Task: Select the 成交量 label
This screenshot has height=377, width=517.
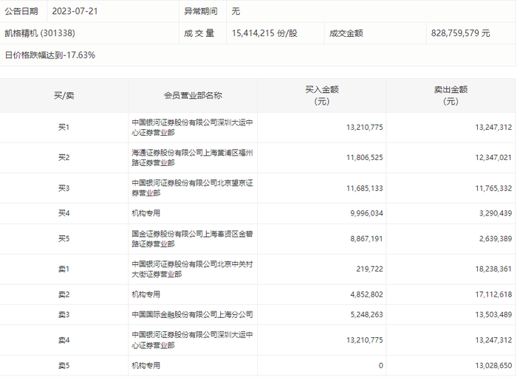Action: click(199, 33)
